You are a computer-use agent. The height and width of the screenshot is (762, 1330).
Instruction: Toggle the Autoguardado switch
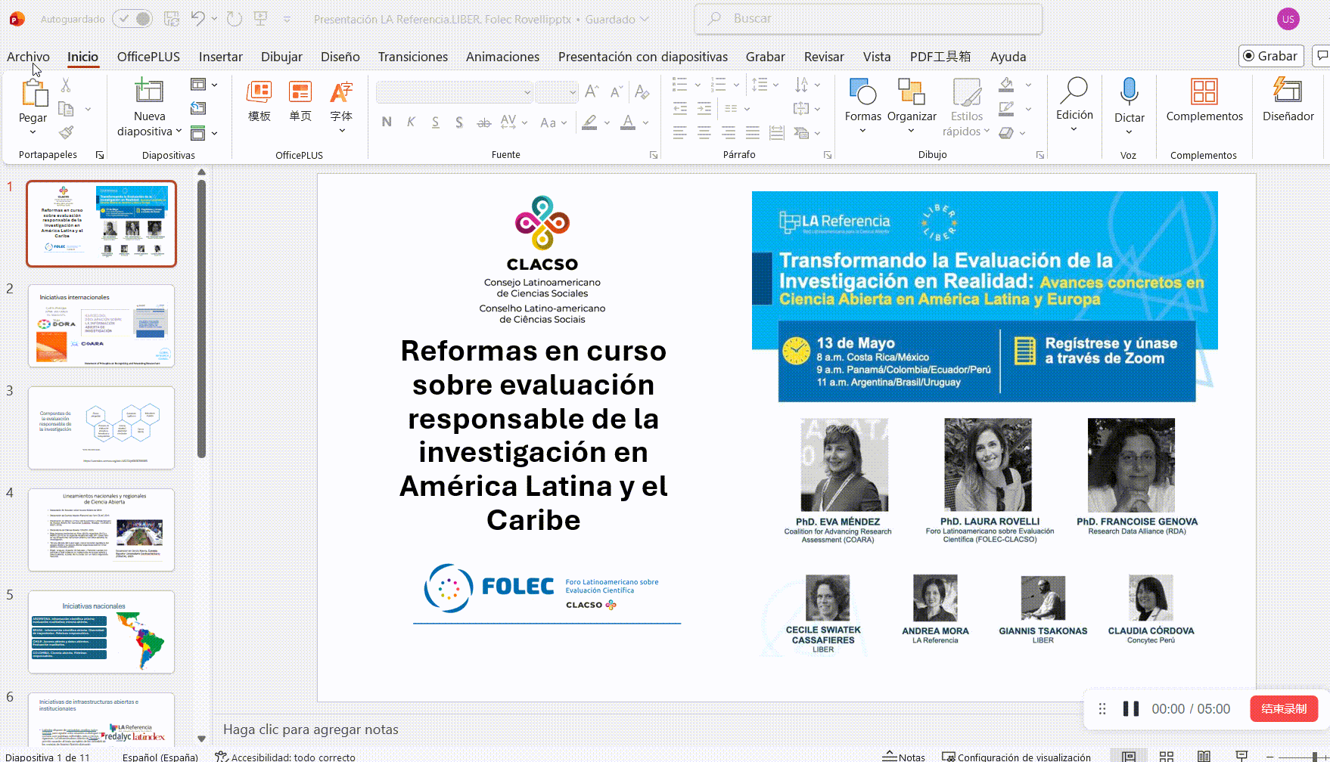[132, 19]
